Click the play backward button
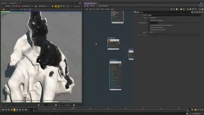 click(x=11, y=110)
